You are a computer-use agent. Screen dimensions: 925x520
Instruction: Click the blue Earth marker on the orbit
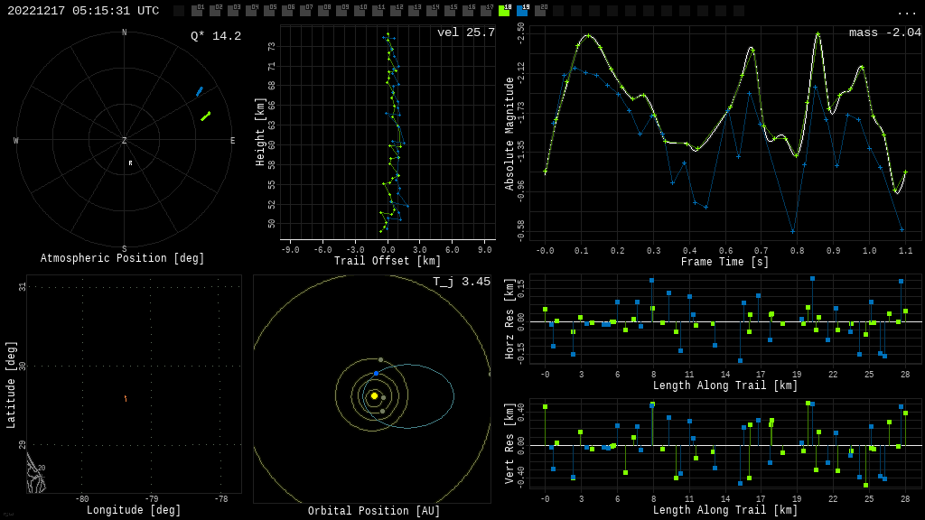376,373
